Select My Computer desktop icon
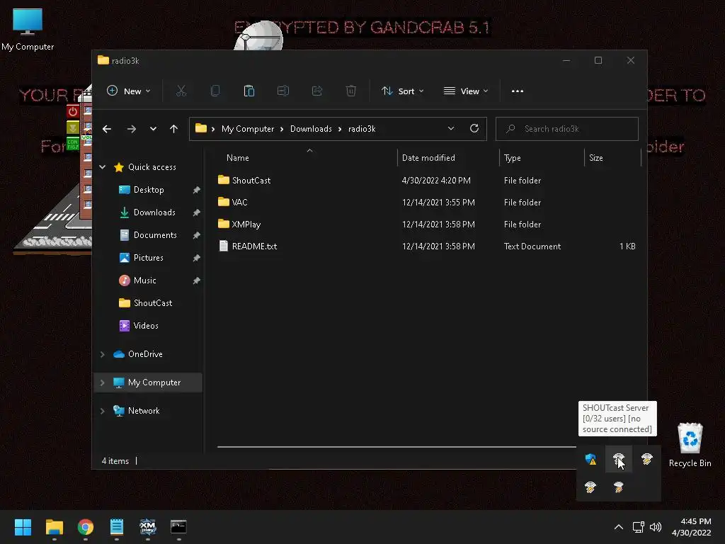The height and width of the screenshot is (544, 725). click(28, 30)
